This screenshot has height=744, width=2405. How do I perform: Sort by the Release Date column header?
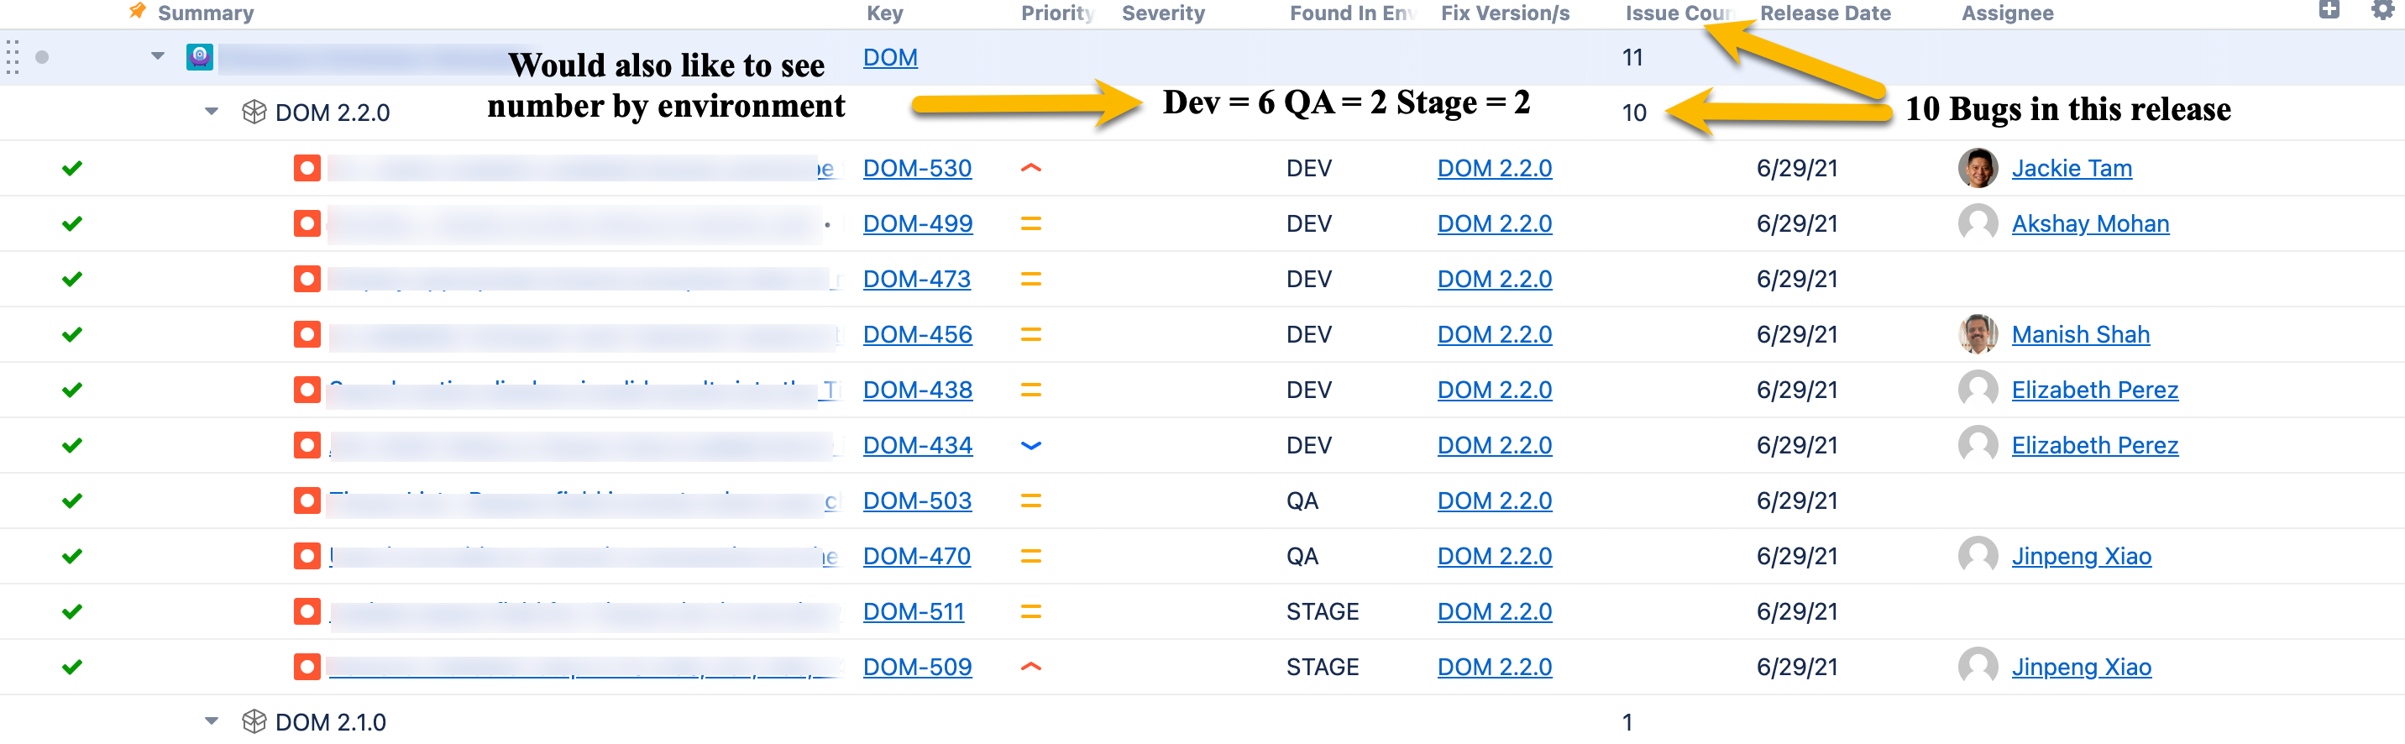(1826, 13)
